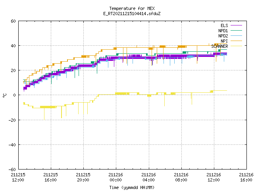Click the 'Time (yymmdd HH:MM)' axis title

[132, 187]
